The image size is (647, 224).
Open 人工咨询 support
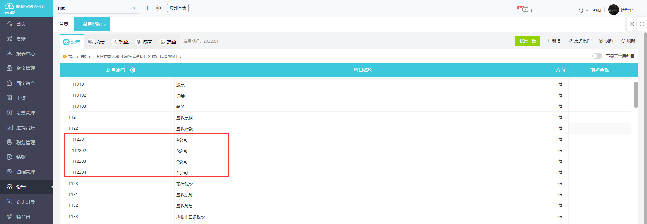click(x=590, y=10)
